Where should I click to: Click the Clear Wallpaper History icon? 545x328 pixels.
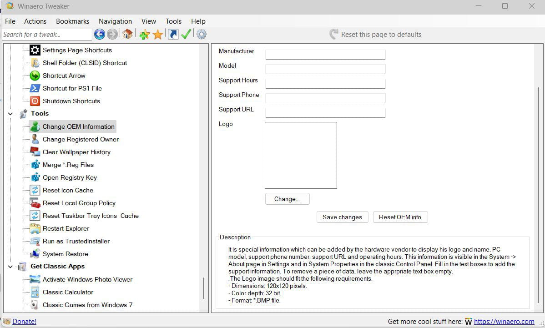tap(35, 152)
